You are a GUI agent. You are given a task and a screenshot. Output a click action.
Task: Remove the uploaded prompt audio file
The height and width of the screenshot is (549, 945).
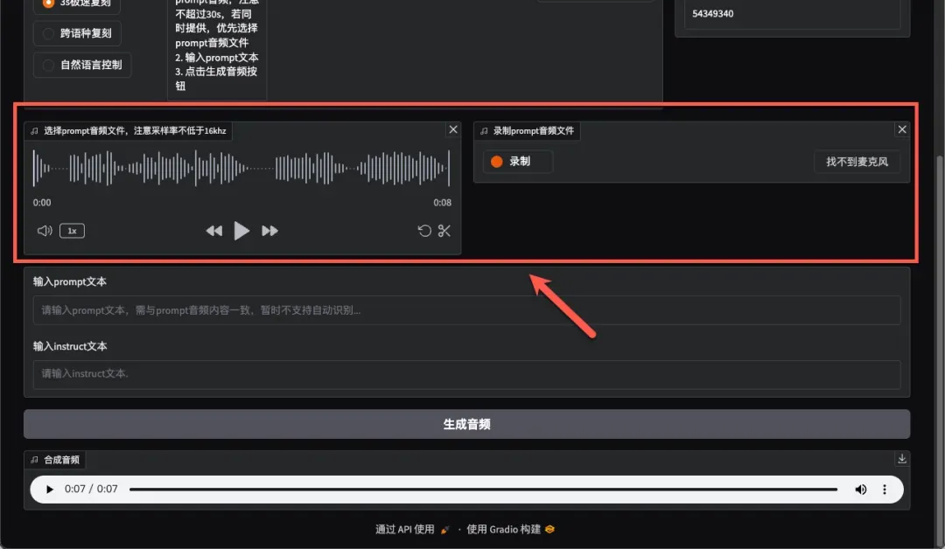(452, 129)
